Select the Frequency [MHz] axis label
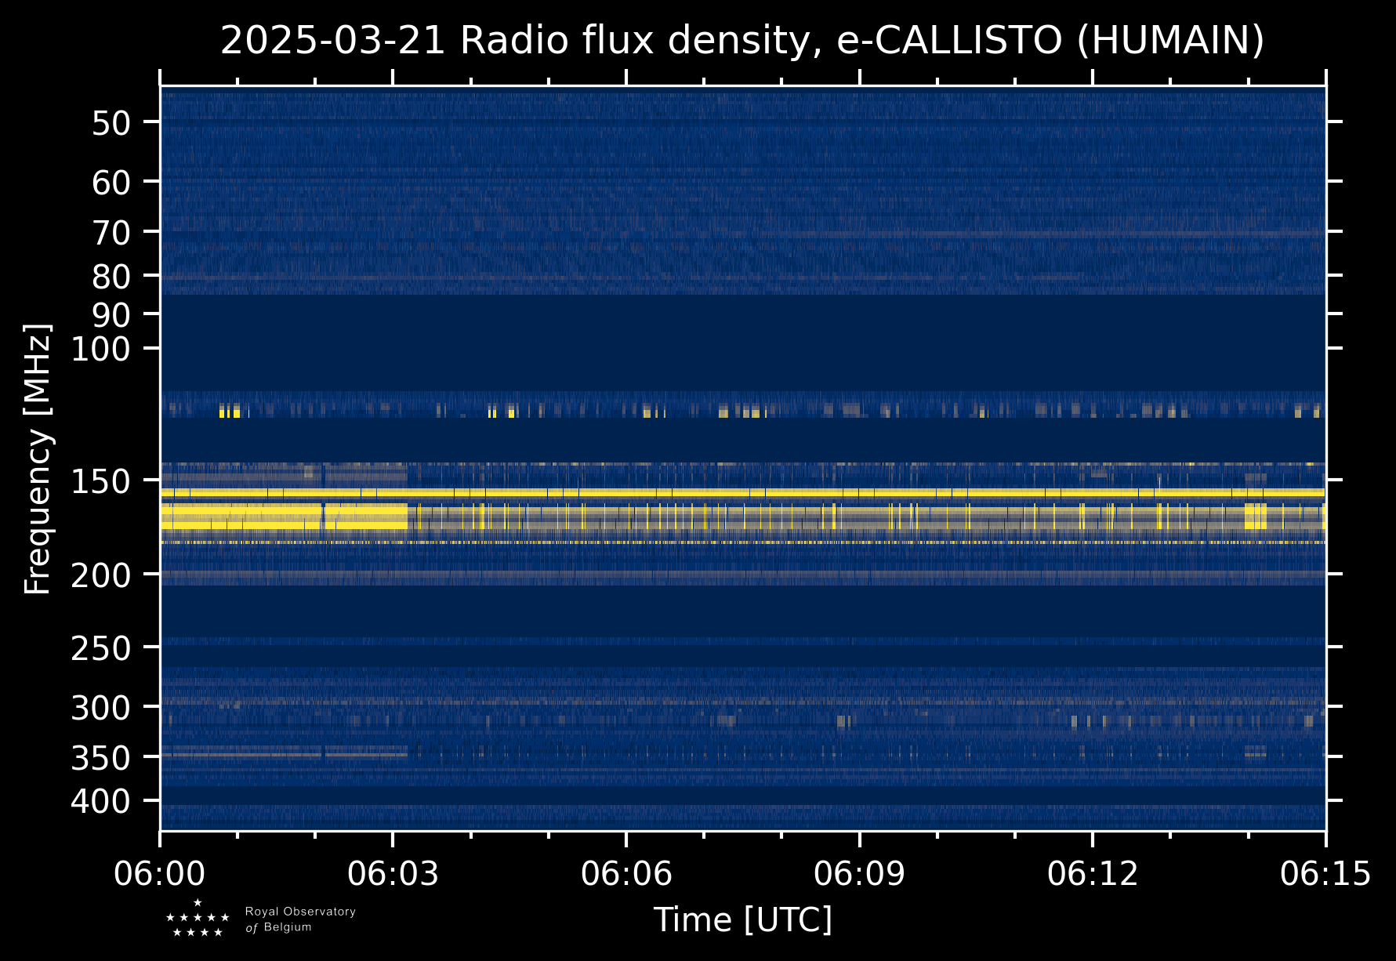The height and width of the screenshot is (961, 1396). pos(38,459)
